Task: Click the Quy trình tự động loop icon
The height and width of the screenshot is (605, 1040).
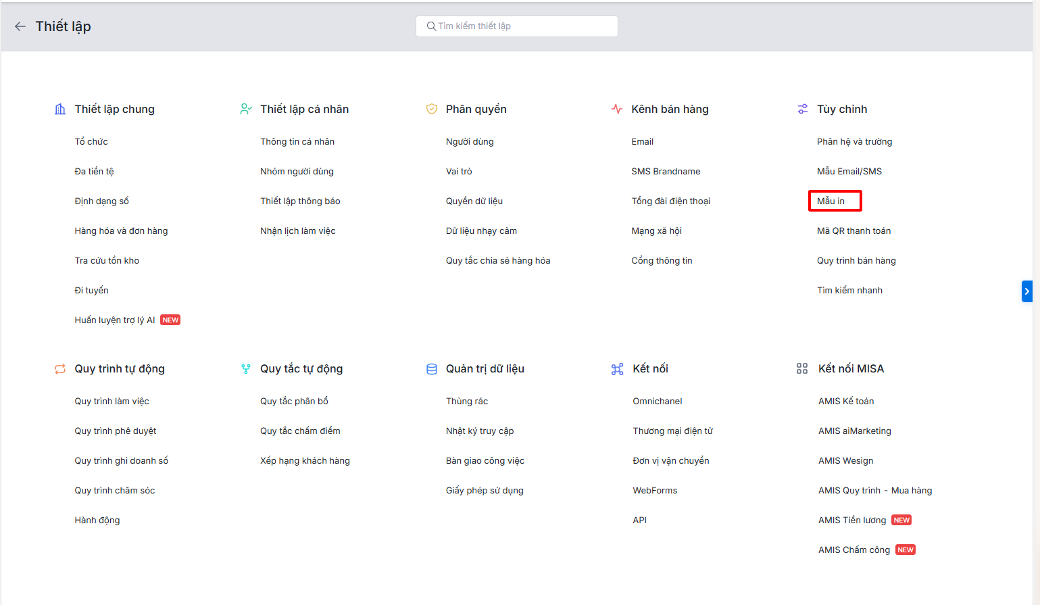Action: [60, 369]
